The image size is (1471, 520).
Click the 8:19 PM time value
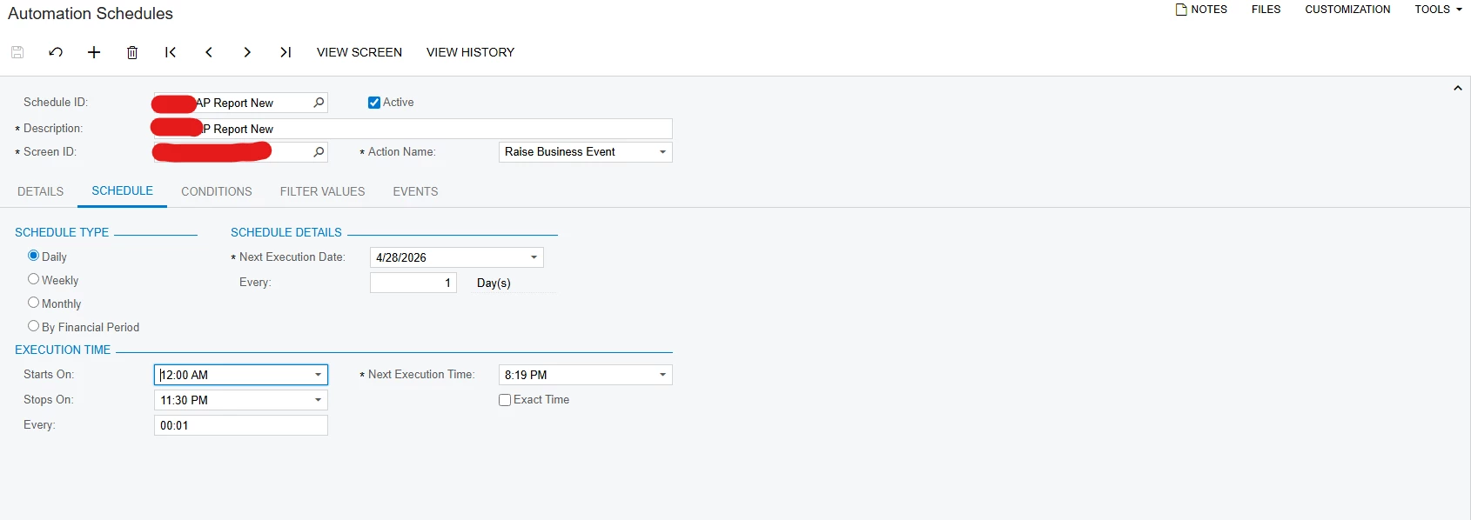(x=526, y=375)
